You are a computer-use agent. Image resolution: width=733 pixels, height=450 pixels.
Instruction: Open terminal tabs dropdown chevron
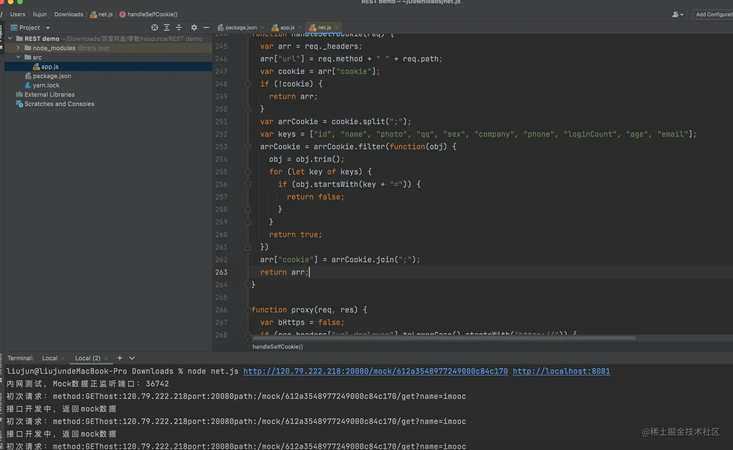(x=132, y=358)
